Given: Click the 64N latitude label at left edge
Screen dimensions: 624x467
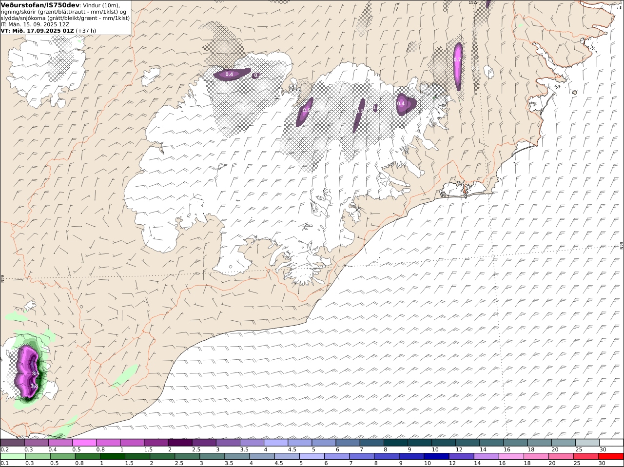Looking at the screenshot, I should (x=2, y=279).
